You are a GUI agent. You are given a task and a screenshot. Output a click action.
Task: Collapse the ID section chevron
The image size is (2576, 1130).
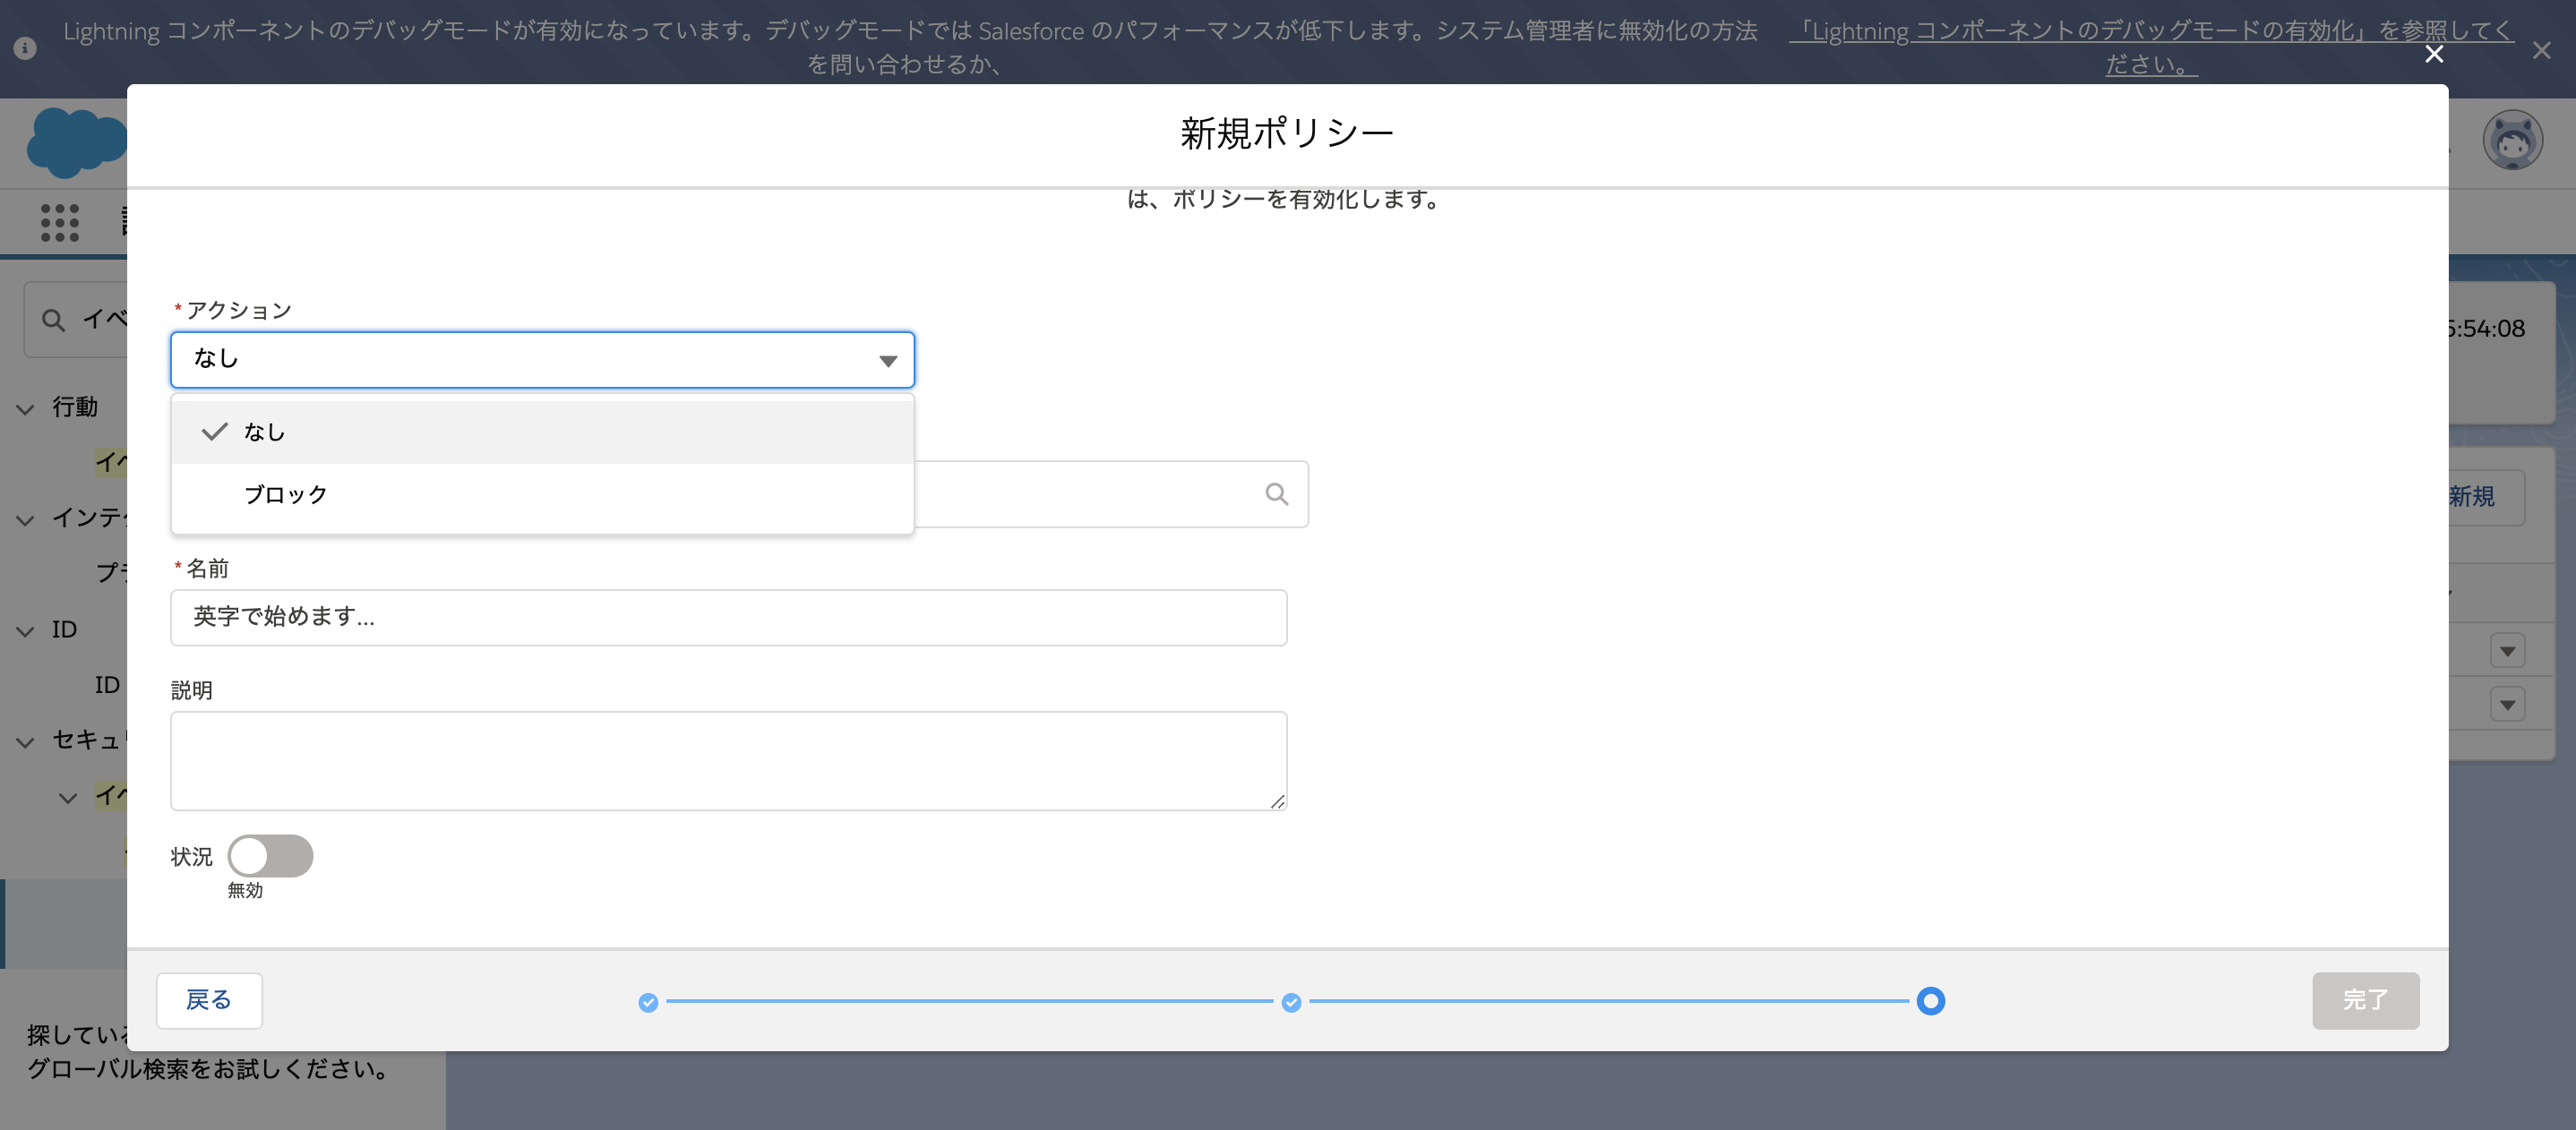point(26,631)
